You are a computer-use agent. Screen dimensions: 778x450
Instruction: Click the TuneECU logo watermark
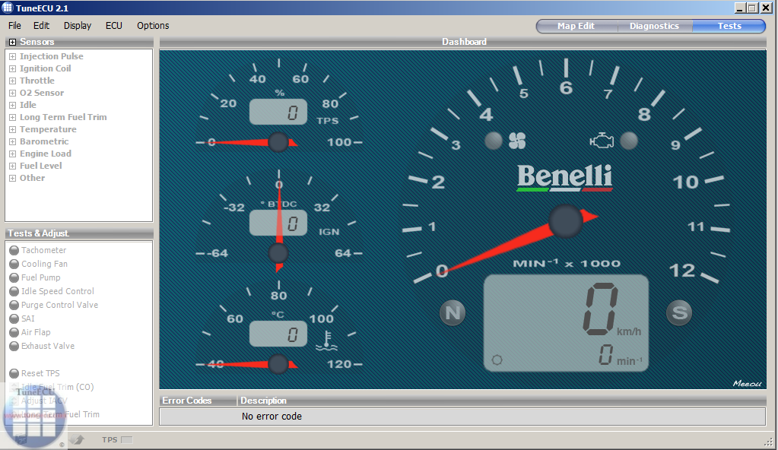(x=34, y=414)
